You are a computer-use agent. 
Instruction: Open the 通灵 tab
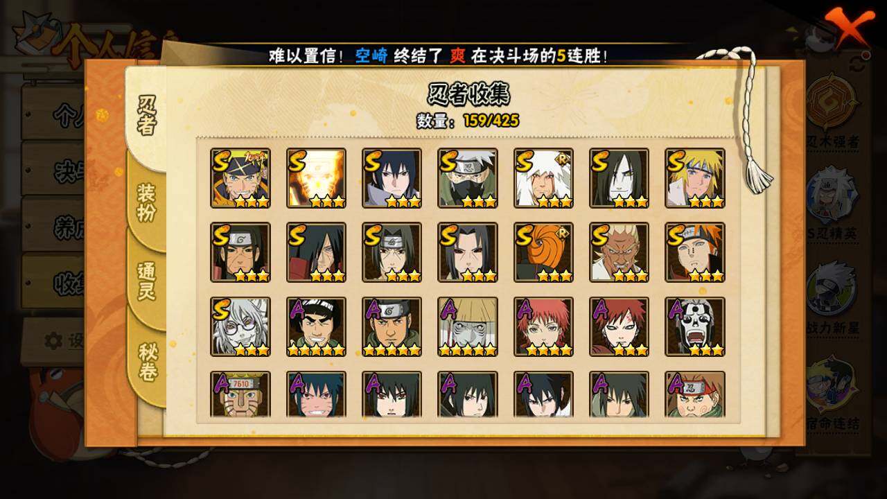tap(146, 281)
